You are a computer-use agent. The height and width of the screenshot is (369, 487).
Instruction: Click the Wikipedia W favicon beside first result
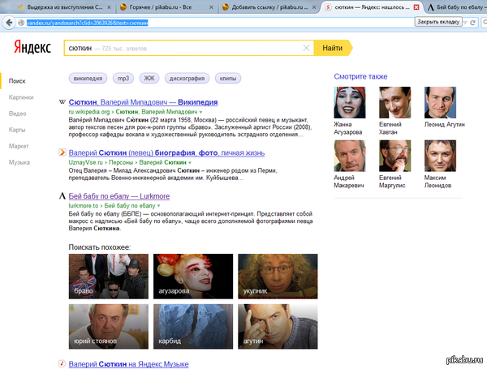pyautogui.click(x=62, y=102)
